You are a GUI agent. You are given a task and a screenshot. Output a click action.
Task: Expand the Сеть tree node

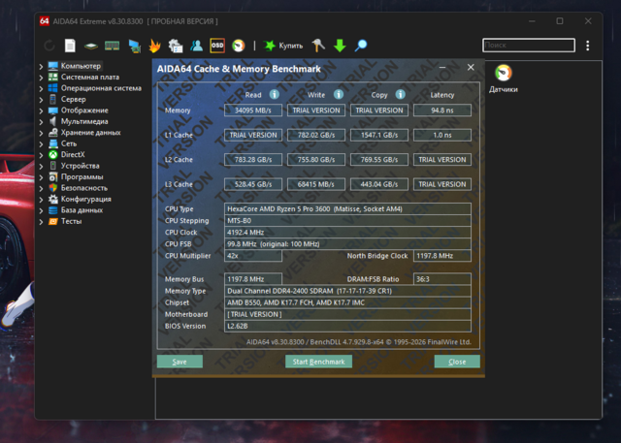(41, 144)
